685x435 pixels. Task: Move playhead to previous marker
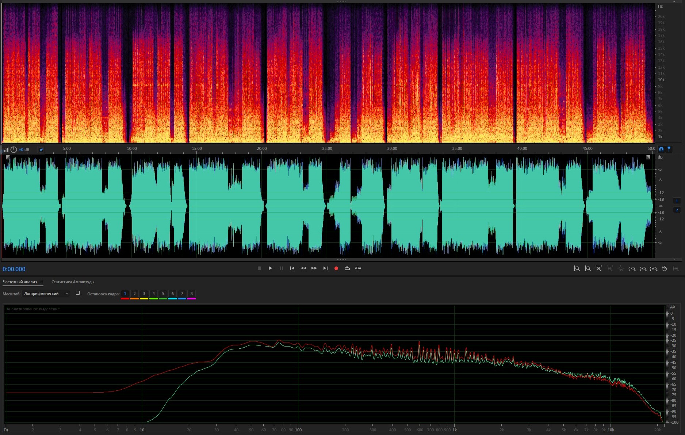point(292,268)
